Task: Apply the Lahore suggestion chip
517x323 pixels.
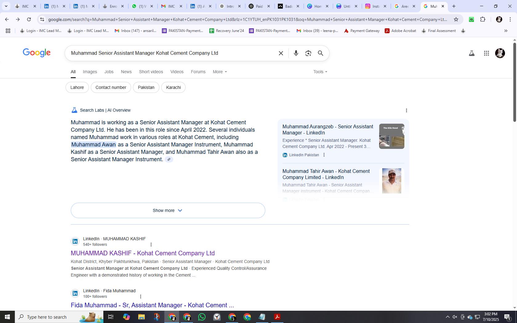Action: (77, 87)
